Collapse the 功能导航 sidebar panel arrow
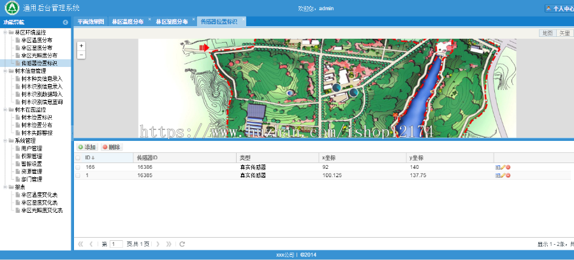The height and width of the screenshot is (260, 574). coord(66,22)
